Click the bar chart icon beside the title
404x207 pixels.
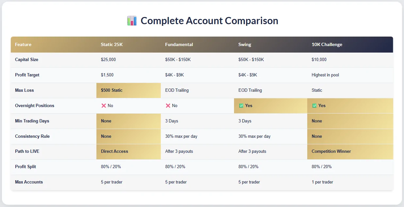132,21
